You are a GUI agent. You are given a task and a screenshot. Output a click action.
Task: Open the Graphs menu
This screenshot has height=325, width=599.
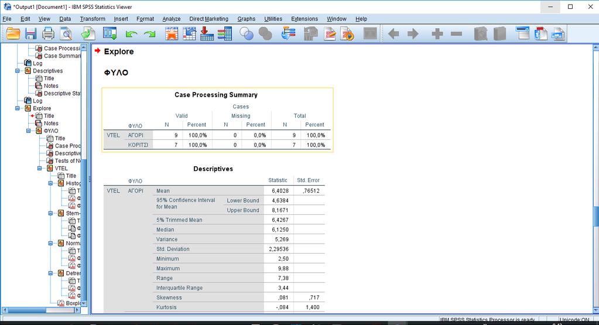point(246,19)
